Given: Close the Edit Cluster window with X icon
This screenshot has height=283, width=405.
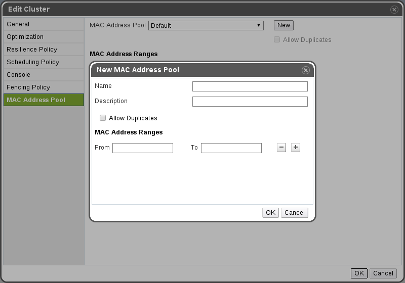Looking at the screenshot, I should [x=394, y=10].
